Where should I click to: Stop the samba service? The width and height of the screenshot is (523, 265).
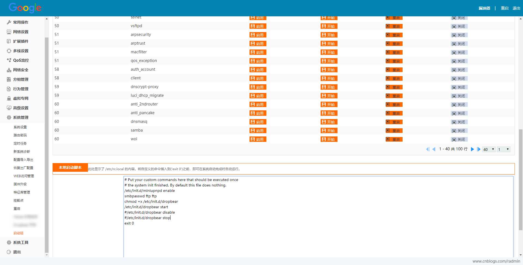pos(459,131)
